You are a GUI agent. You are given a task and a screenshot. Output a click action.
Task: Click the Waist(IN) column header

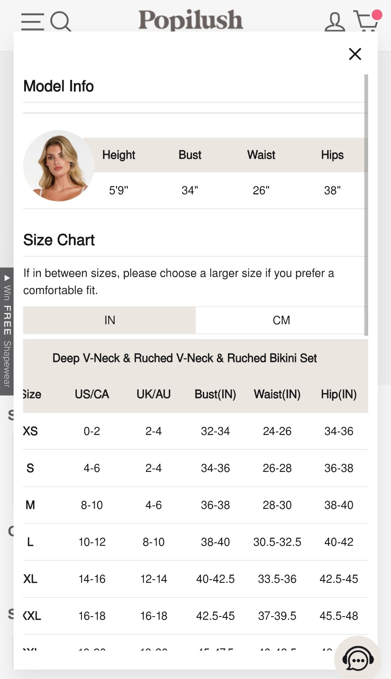277,394
